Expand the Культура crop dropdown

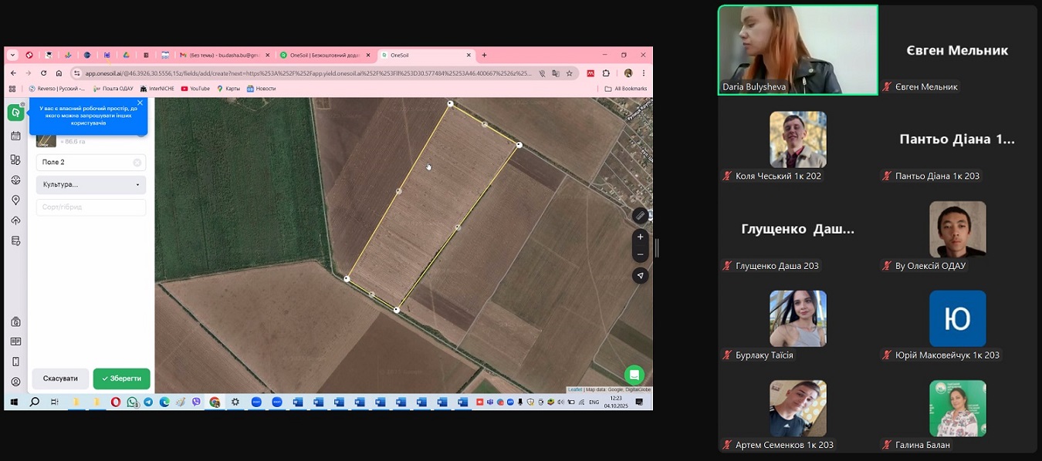[x=91, y=185]
